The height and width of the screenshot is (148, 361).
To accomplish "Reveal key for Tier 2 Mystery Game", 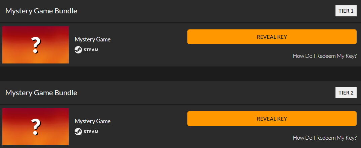I will (x=272, y=119).
